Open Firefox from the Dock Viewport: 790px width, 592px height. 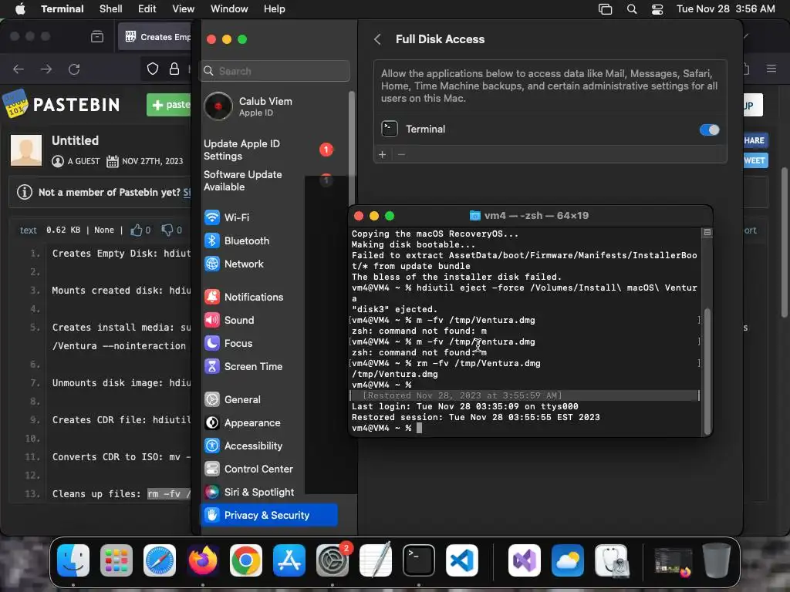pyautogui.click(x=203, y=560)
